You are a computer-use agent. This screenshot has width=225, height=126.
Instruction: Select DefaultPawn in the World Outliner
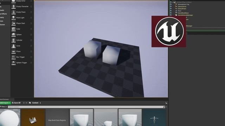(x=182, y=9)
